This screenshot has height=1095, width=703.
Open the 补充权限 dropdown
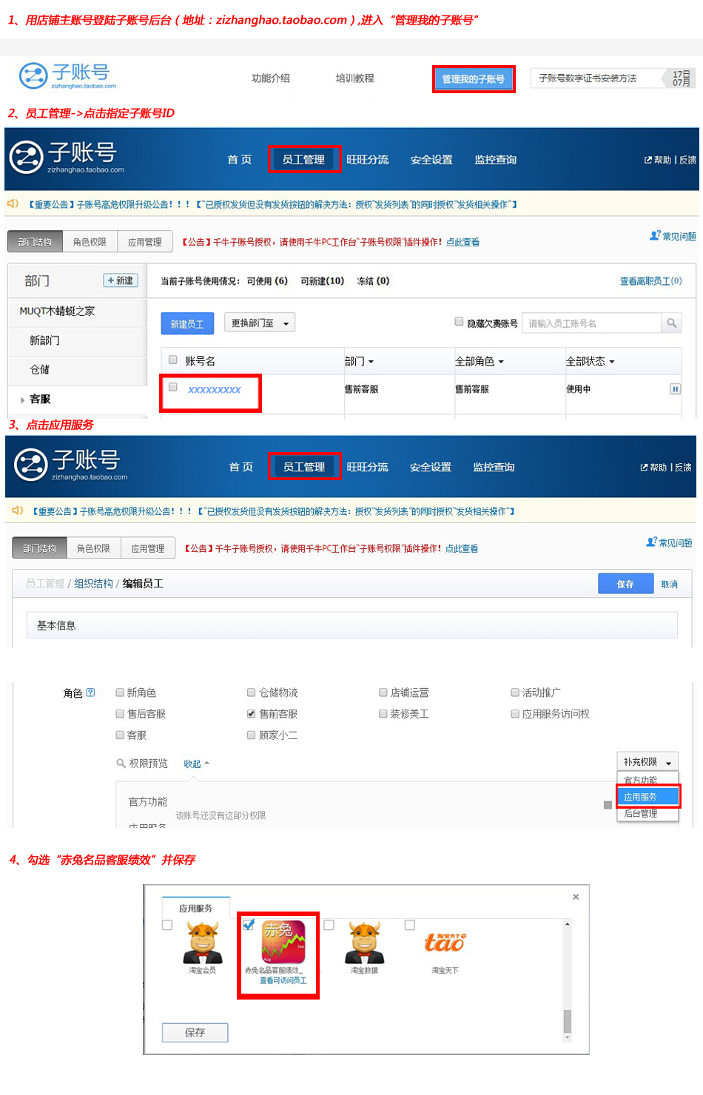pos(647,762)
